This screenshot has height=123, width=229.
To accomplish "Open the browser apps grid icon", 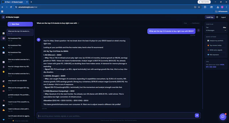I will [x=2, y=11].
